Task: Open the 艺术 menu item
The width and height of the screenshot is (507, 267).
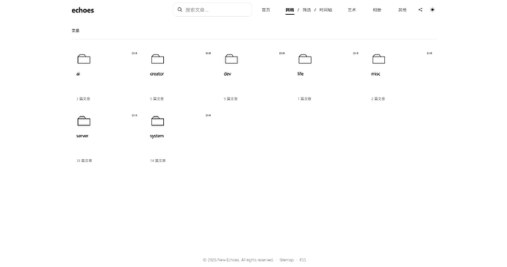Action: [x=352, y=10]
